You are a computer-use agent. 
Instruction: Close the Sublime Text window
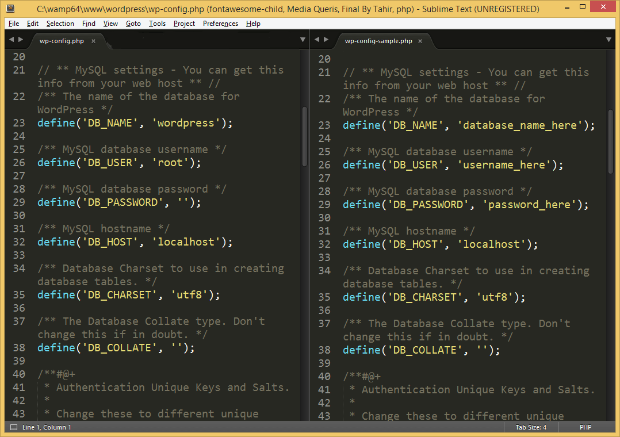[603, 6]
